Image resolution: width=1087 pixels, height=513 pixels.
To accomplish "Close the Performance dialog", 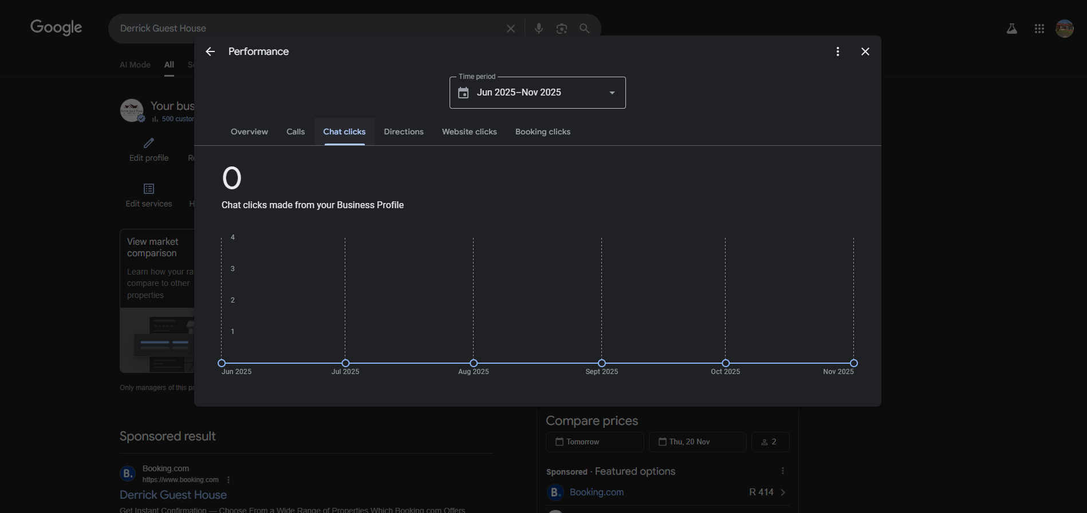I will (x=865, y=51).
